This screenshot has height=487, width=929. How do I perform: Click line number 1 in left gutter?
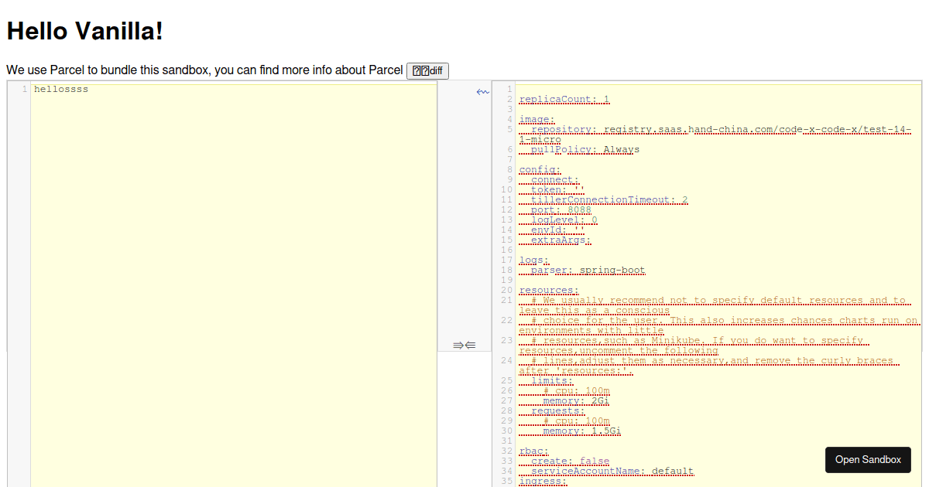pos(25,89)
